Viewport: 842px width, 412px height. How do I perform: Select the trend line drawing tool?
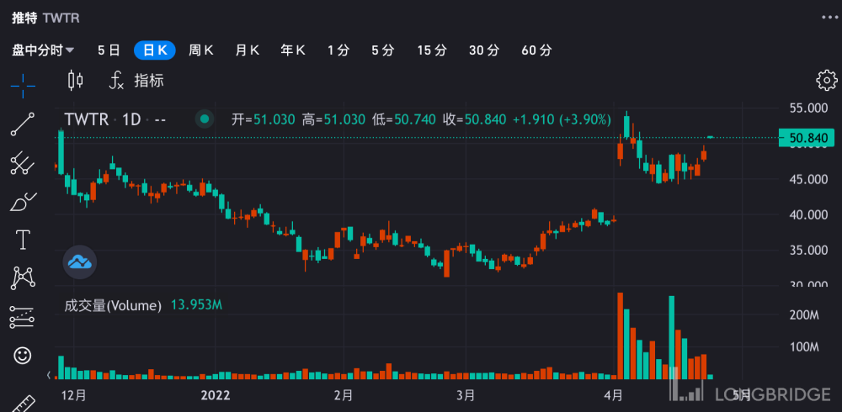click(23, 124)
